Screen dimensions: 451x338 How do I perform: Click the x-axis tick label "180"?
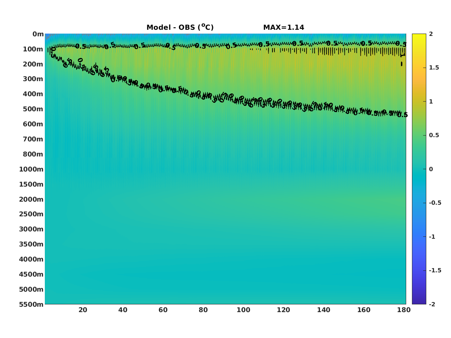coord(404,310)
